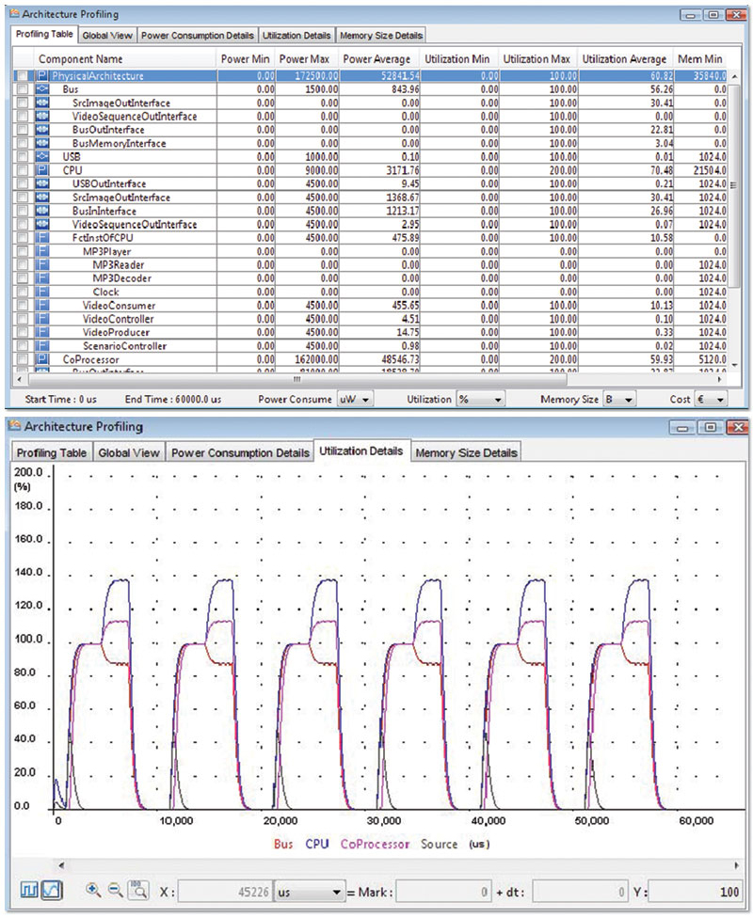Click the MP3Reader function icon
The image size is (753, 918).
click(x=42, y=264)
